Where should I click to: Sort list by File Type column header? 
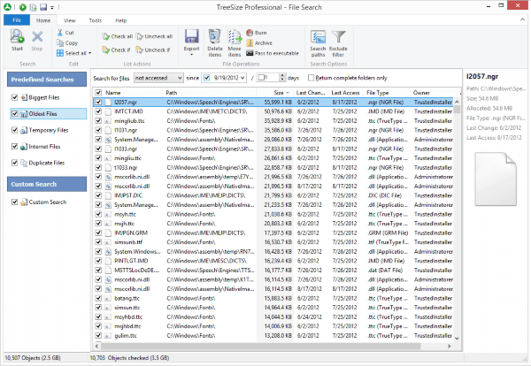pos(387,92)
